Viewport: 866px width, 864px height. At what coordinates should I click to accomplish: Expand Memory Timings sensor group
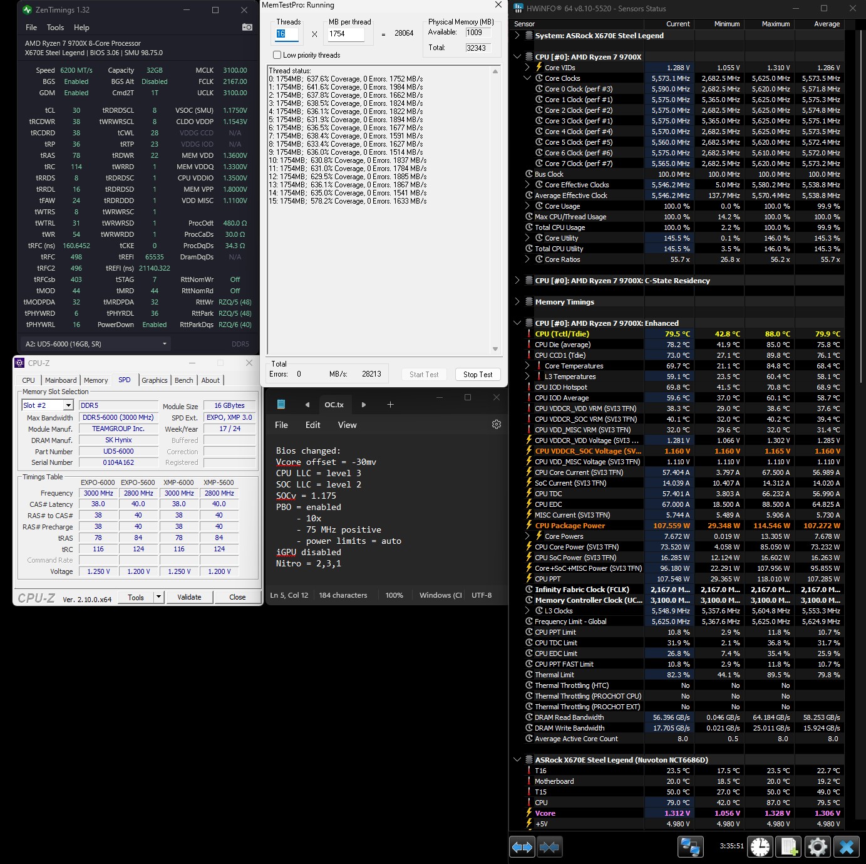(x=517, y=302)
